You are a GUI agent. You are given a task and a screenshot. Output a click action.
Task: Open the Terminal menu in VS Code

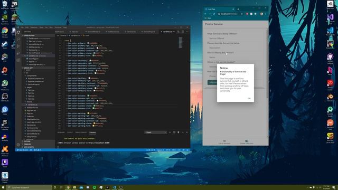click(58, 27)
